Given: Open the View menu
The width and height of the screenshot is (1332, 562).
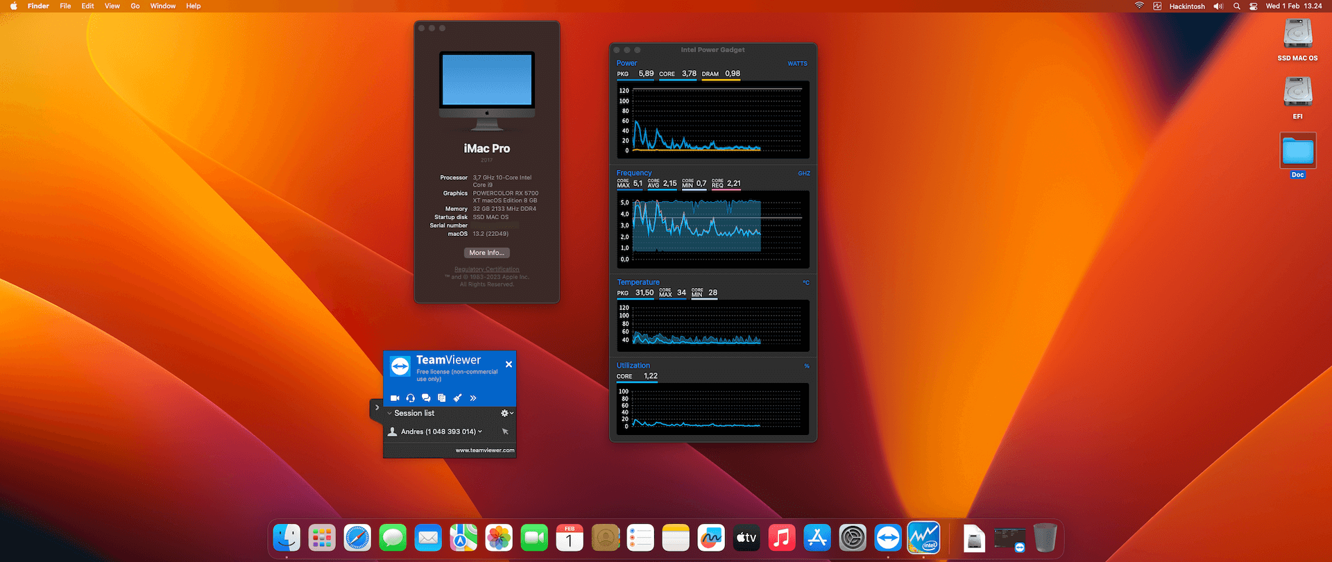Looking at the screenshot, I should pos(112,6).
